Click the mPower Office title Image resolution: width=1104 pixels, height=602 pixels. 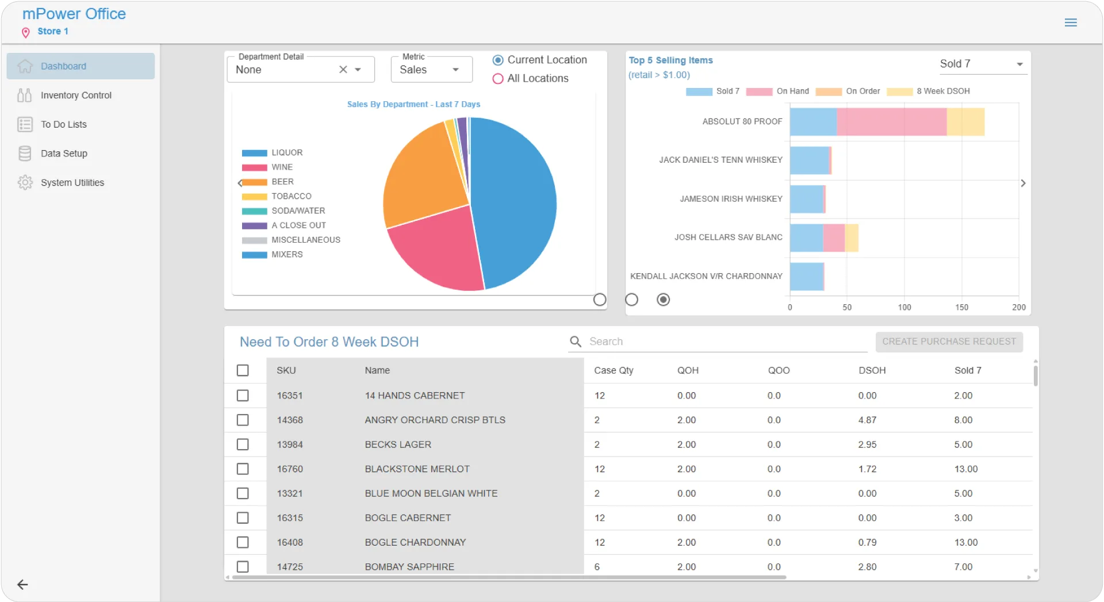click(x=74, y=14)
